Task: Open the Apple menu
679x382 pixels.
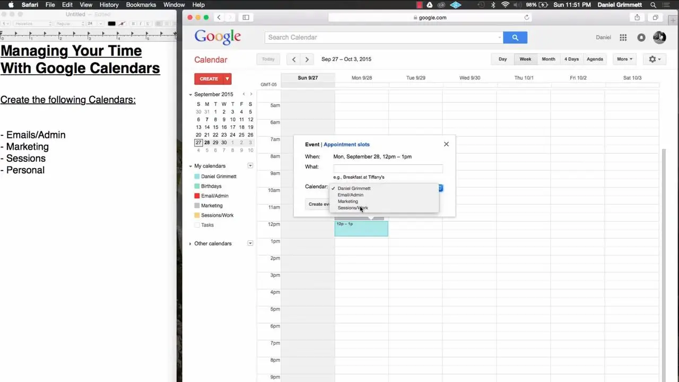Action: click(x=11, y=5)
